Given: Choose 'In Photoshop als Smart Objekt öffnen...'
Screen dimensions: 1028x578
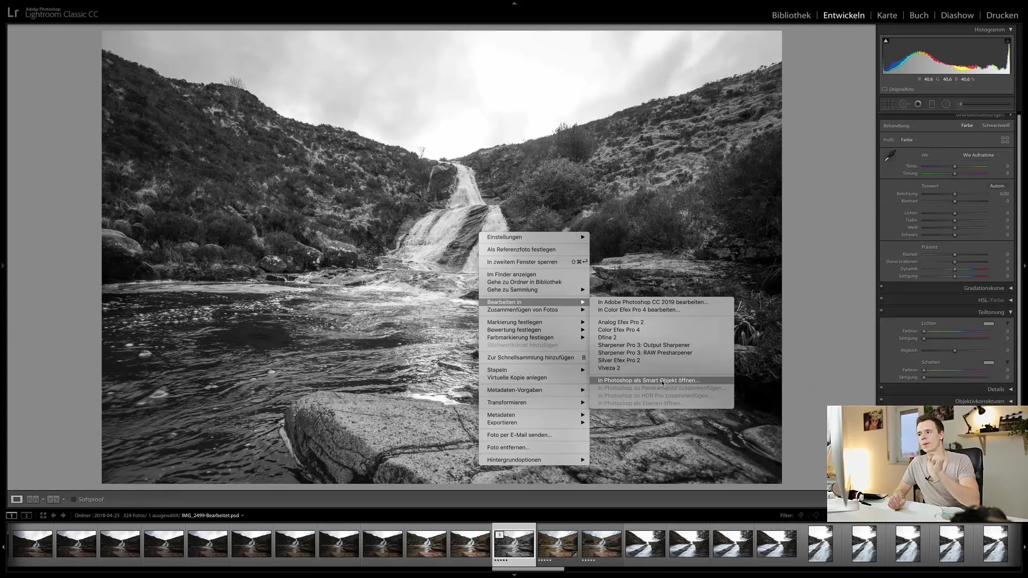Looking at the screenshot, I should [x=662, y=381].
